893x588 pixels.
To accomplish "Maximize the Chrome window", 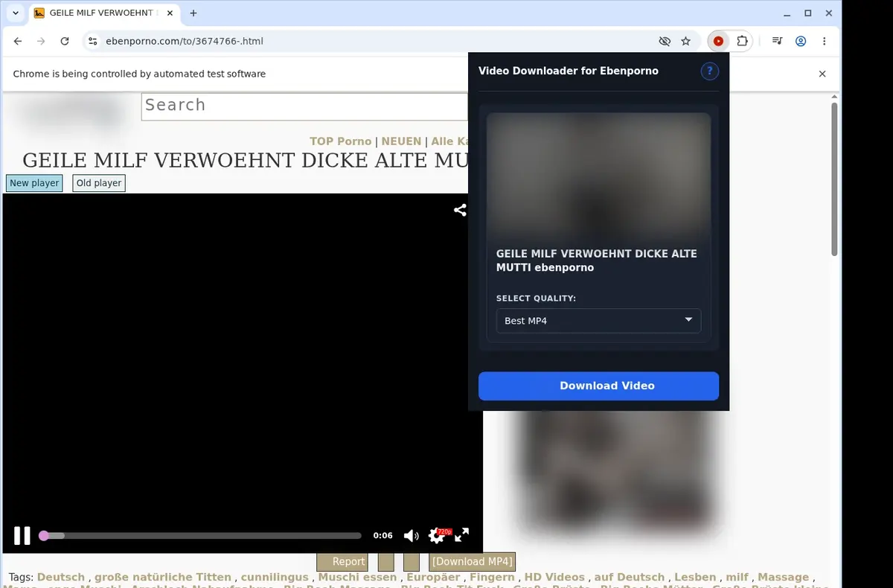I will coord(807,13).
